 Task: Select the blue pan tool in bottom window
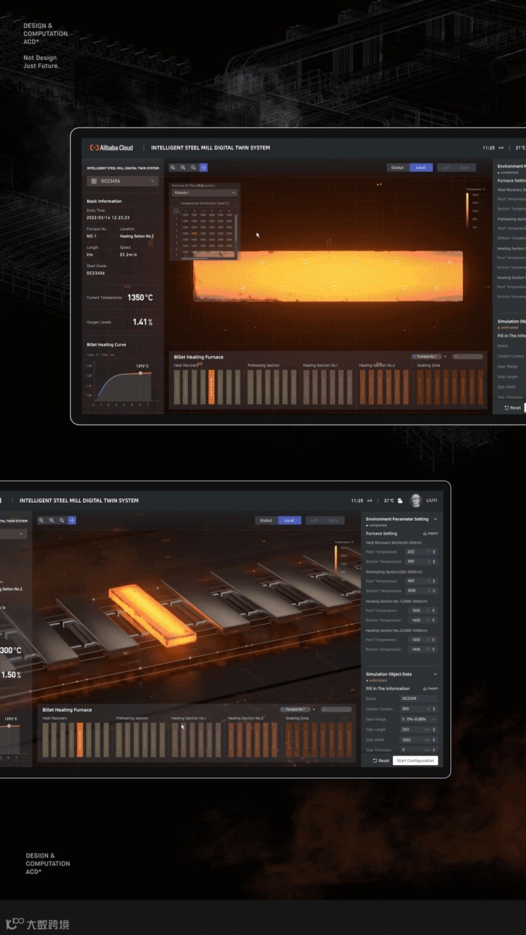[72, 520]
